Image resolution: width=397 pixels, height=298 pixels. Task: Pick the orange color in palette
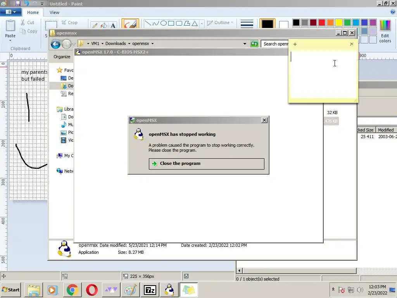(x=330, y=23)
